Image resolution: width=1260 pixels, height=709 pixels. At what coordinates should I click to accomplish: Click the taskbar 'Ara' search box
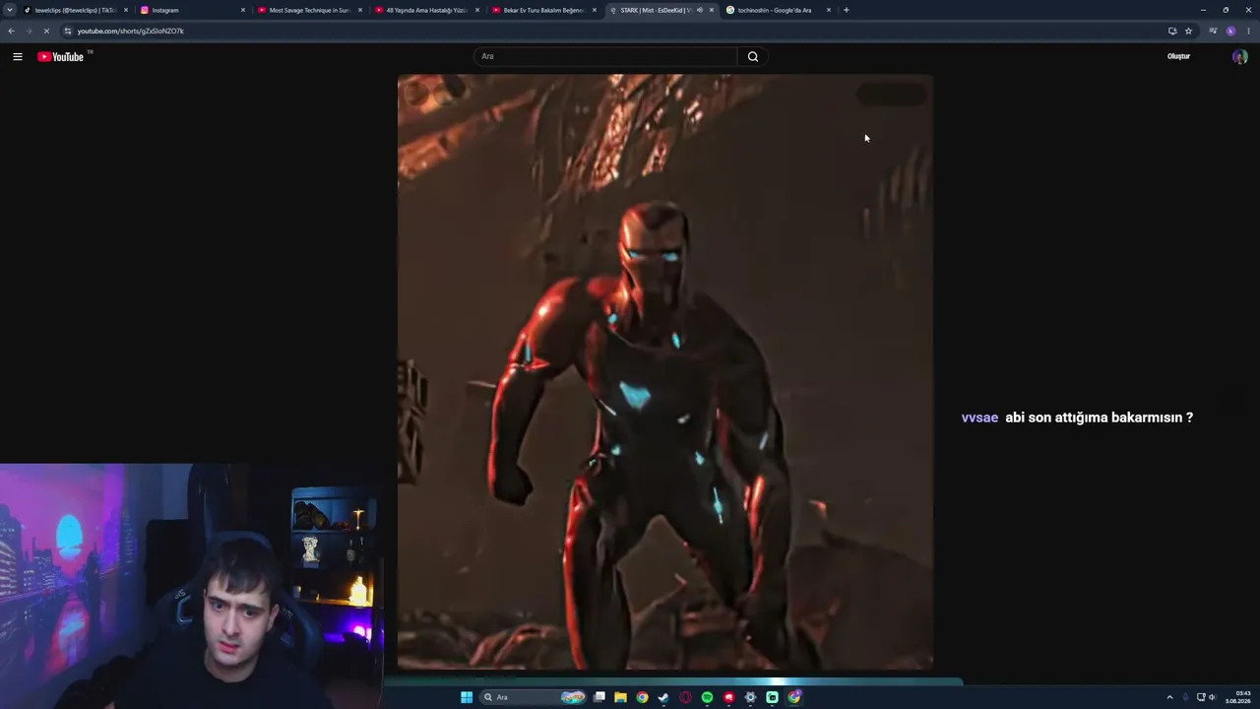533,697
